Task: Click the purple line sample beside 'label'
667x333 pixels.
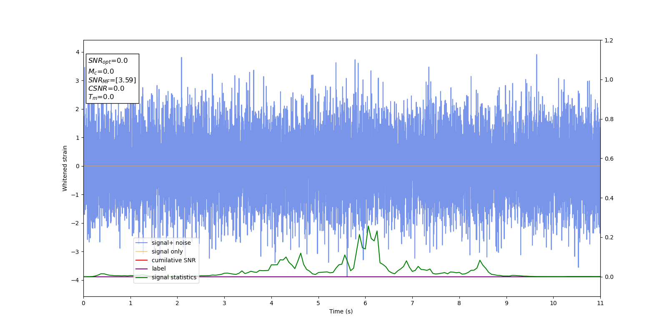Action: click(142, 269)
